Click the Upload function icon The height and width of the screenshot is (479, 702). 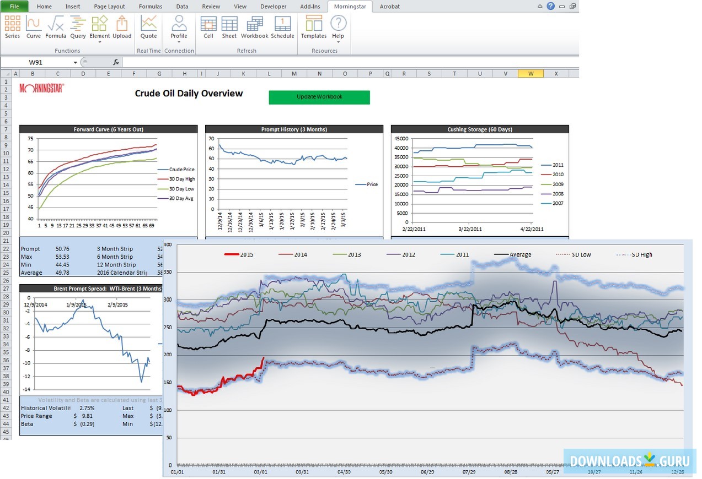122,29
